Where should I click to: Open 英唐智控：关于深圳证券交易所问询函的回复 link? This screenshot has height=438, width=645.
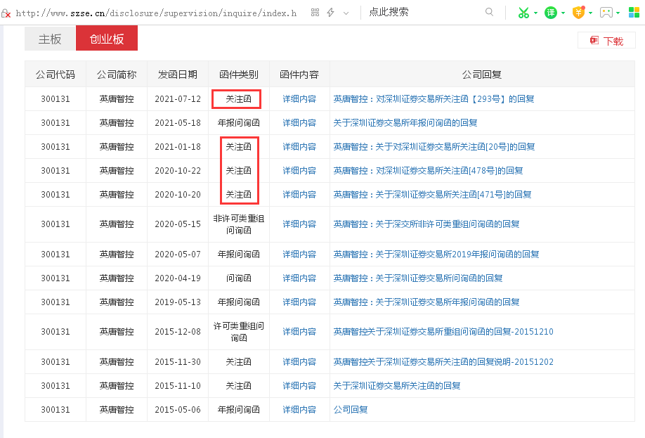[x=418, y=278]
